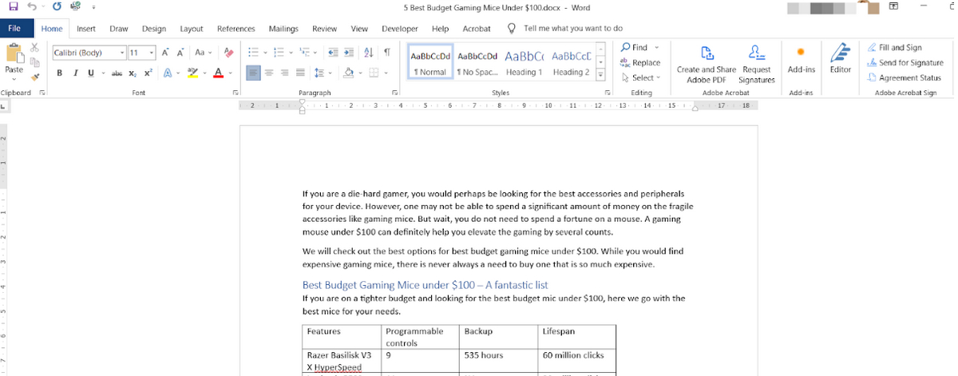Justify the paragraph text

click(301, 73)
